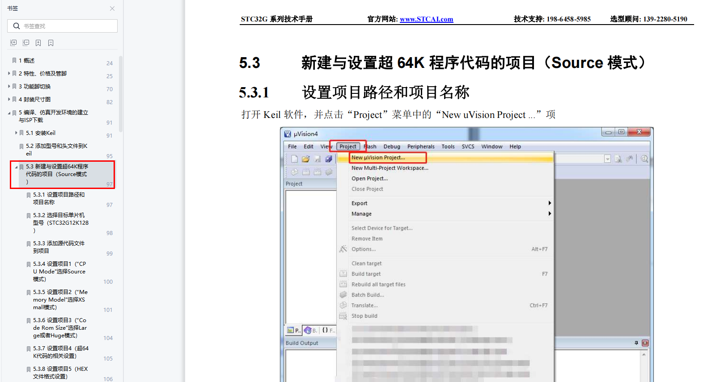This screenshot has width=716, height=382.
Task: Open bookmark 5.3.7 设置项目4 超64K代码
Action: (x=61, y=352)
